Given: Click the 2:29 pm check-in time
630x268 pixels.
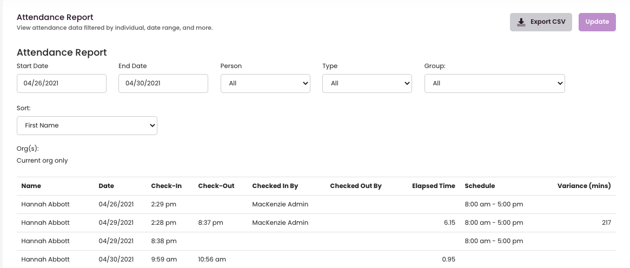Looking at the screenshot, I should coord(163,204).
